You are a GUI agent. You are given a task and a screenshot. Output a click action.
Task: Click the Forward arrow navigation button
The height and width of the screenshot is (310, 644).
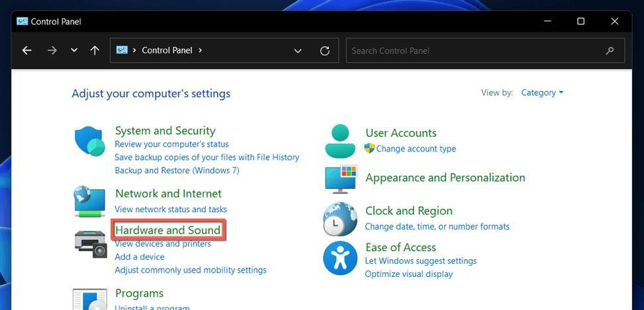(52, 50)
